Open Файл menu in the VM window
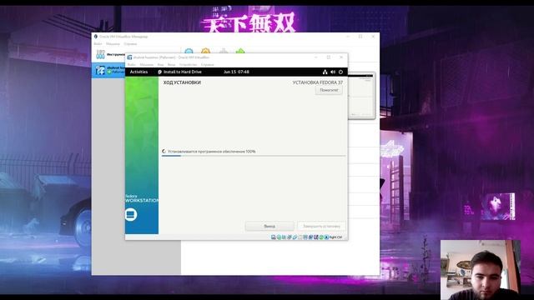Image resolution: width=534 pixels, height=300 pixels. click(132, 64)
